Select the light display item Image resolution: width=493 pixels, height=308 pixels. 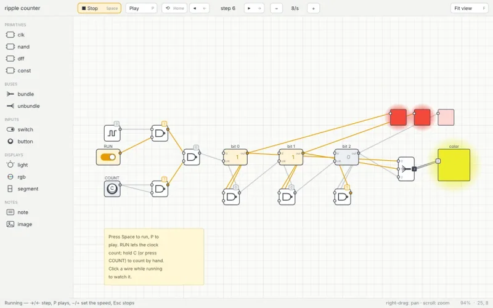point(17,165)
